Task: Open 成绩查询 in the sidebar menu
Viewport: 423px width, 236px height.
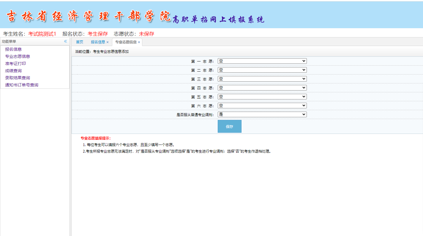Action: pyautogui.click(x=13, y=71)
